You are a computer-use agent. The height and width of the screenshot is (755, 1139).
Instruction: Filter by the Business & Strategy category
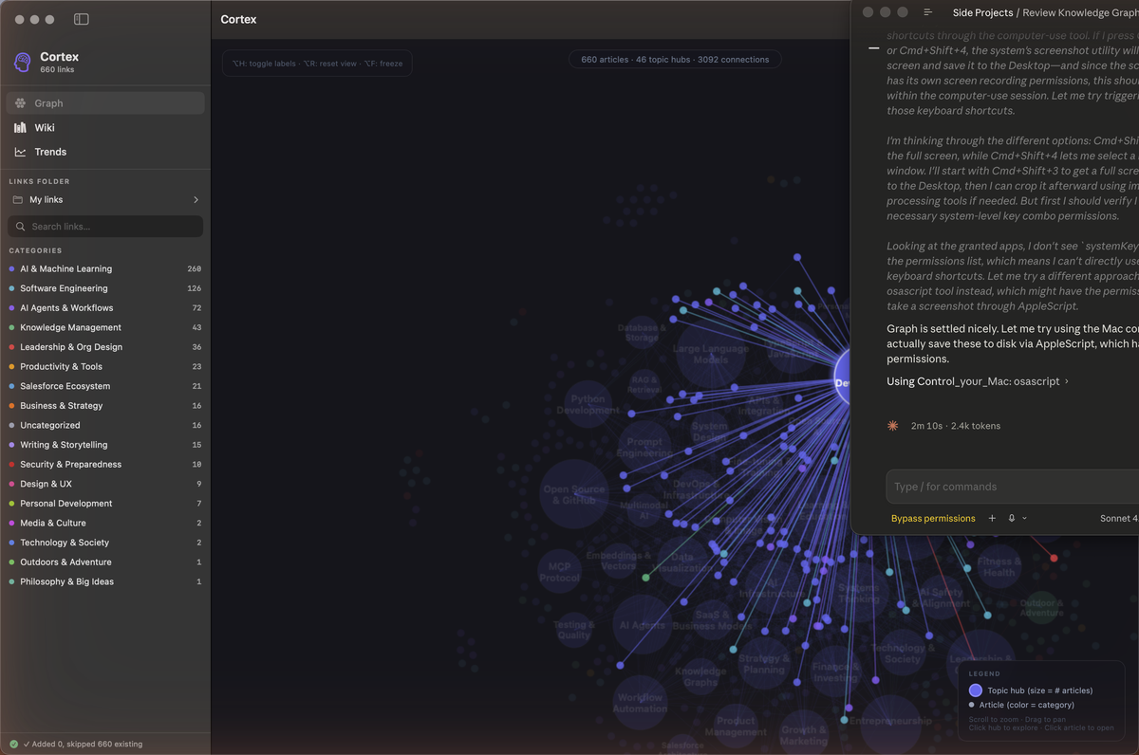pyautogui.click(x=105, y=406)
